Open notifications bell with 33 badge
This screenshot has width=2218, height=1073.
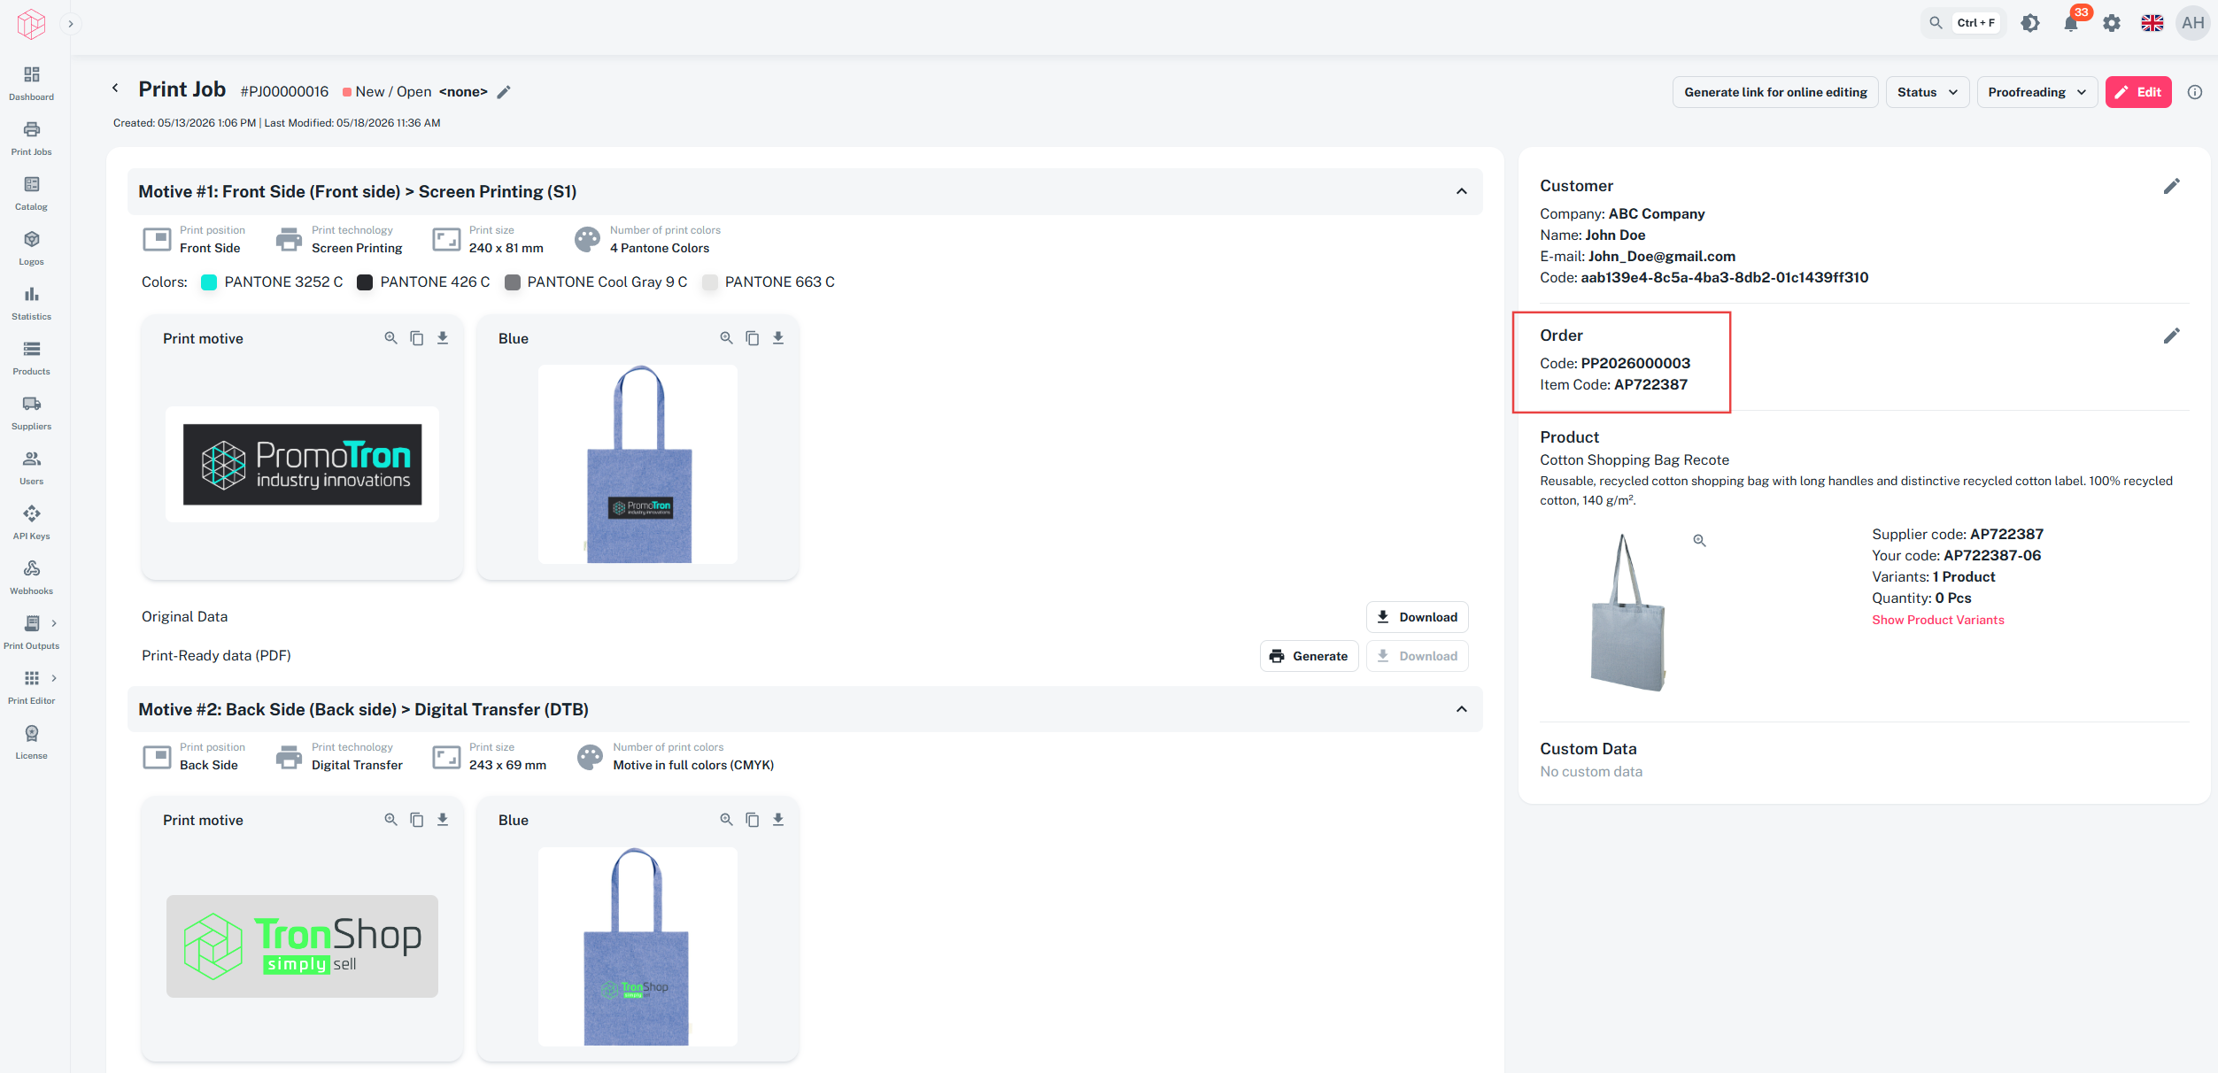pyautogui.click(x=2071, y=23)
